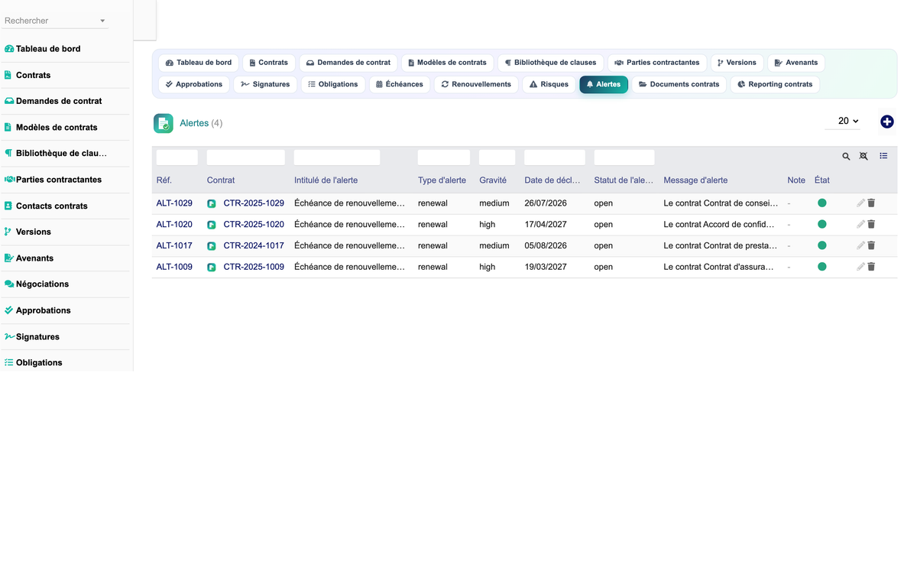
Task: Sort by Type d'alerte column header
Action: click(x=442, y=180)
